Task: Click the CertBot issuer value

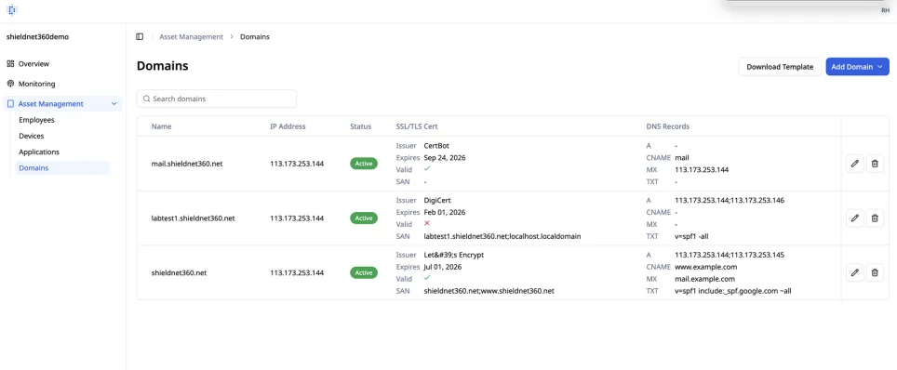Action: pos(436,146)
